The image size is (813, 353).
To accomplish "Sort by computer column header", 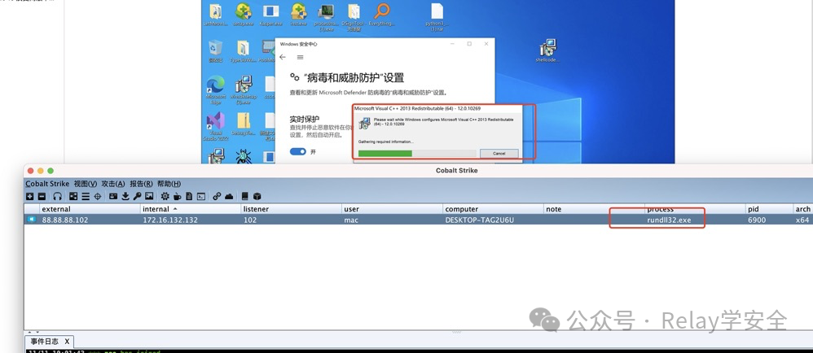I will pyautogui.click(x=494, y=209).
